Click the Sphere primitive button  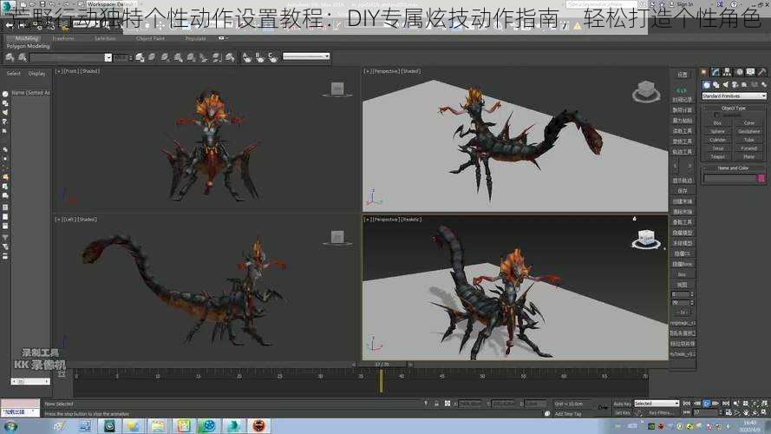click(x=717, y=131)
